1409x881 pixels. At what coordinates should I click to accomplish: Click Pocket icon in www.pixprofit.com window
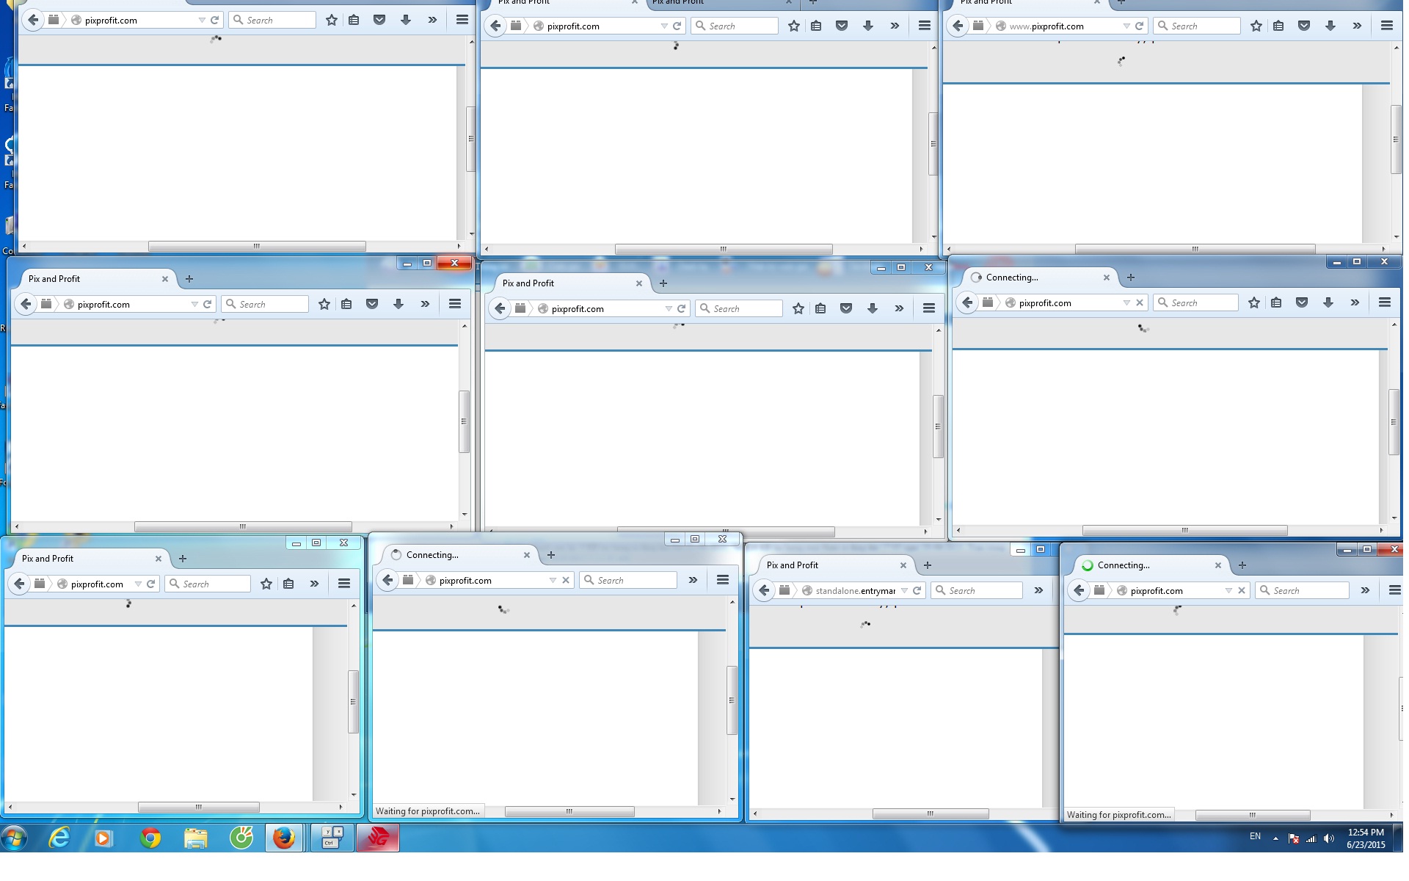pyautogui.click(x=1304, y=26)
